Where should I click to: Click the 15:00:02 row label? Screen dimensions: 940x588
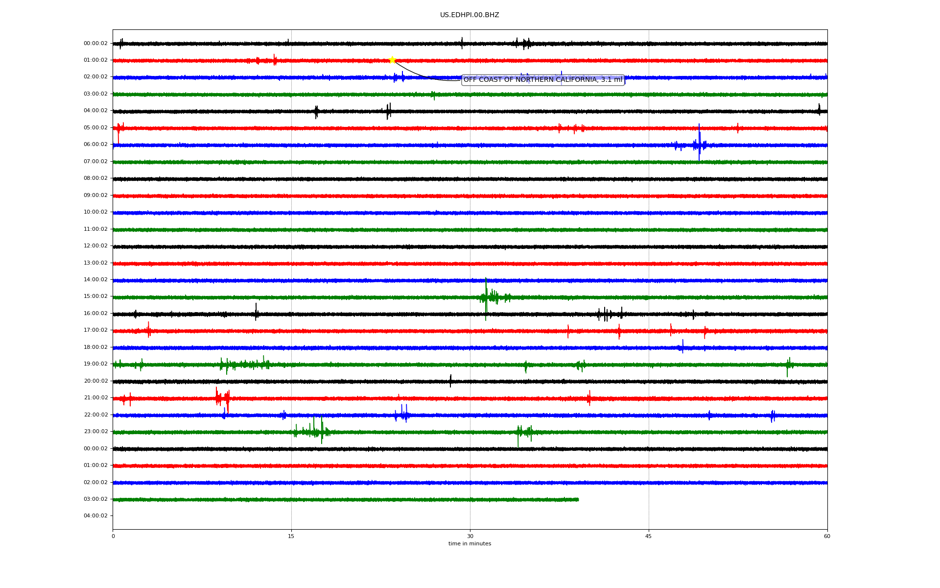pos(95,296)
